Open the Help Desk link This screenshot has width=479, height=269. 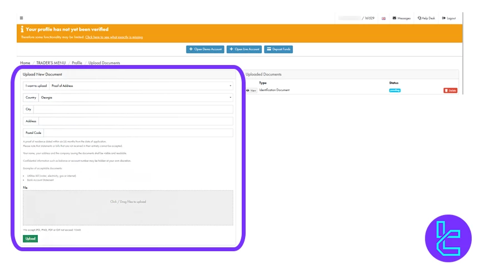pos(426,18)
